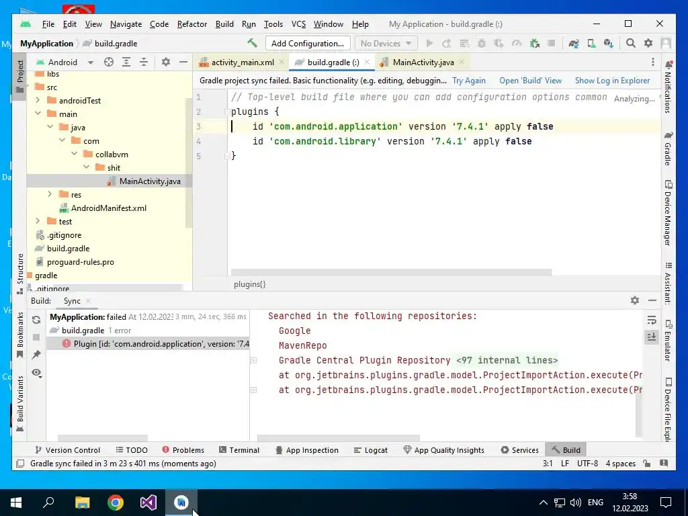Screen dimensions: 688x516
Task: Select the Plugin error entry in Build tree
Action: point(147,344)
